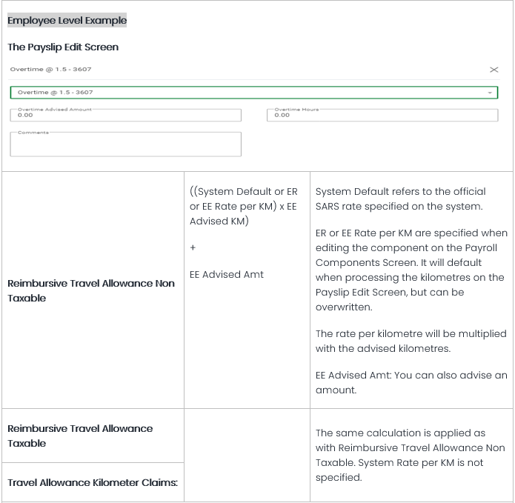
Task: Click the 'same calculation is applied' description
Action: click(x=410, y=455)
